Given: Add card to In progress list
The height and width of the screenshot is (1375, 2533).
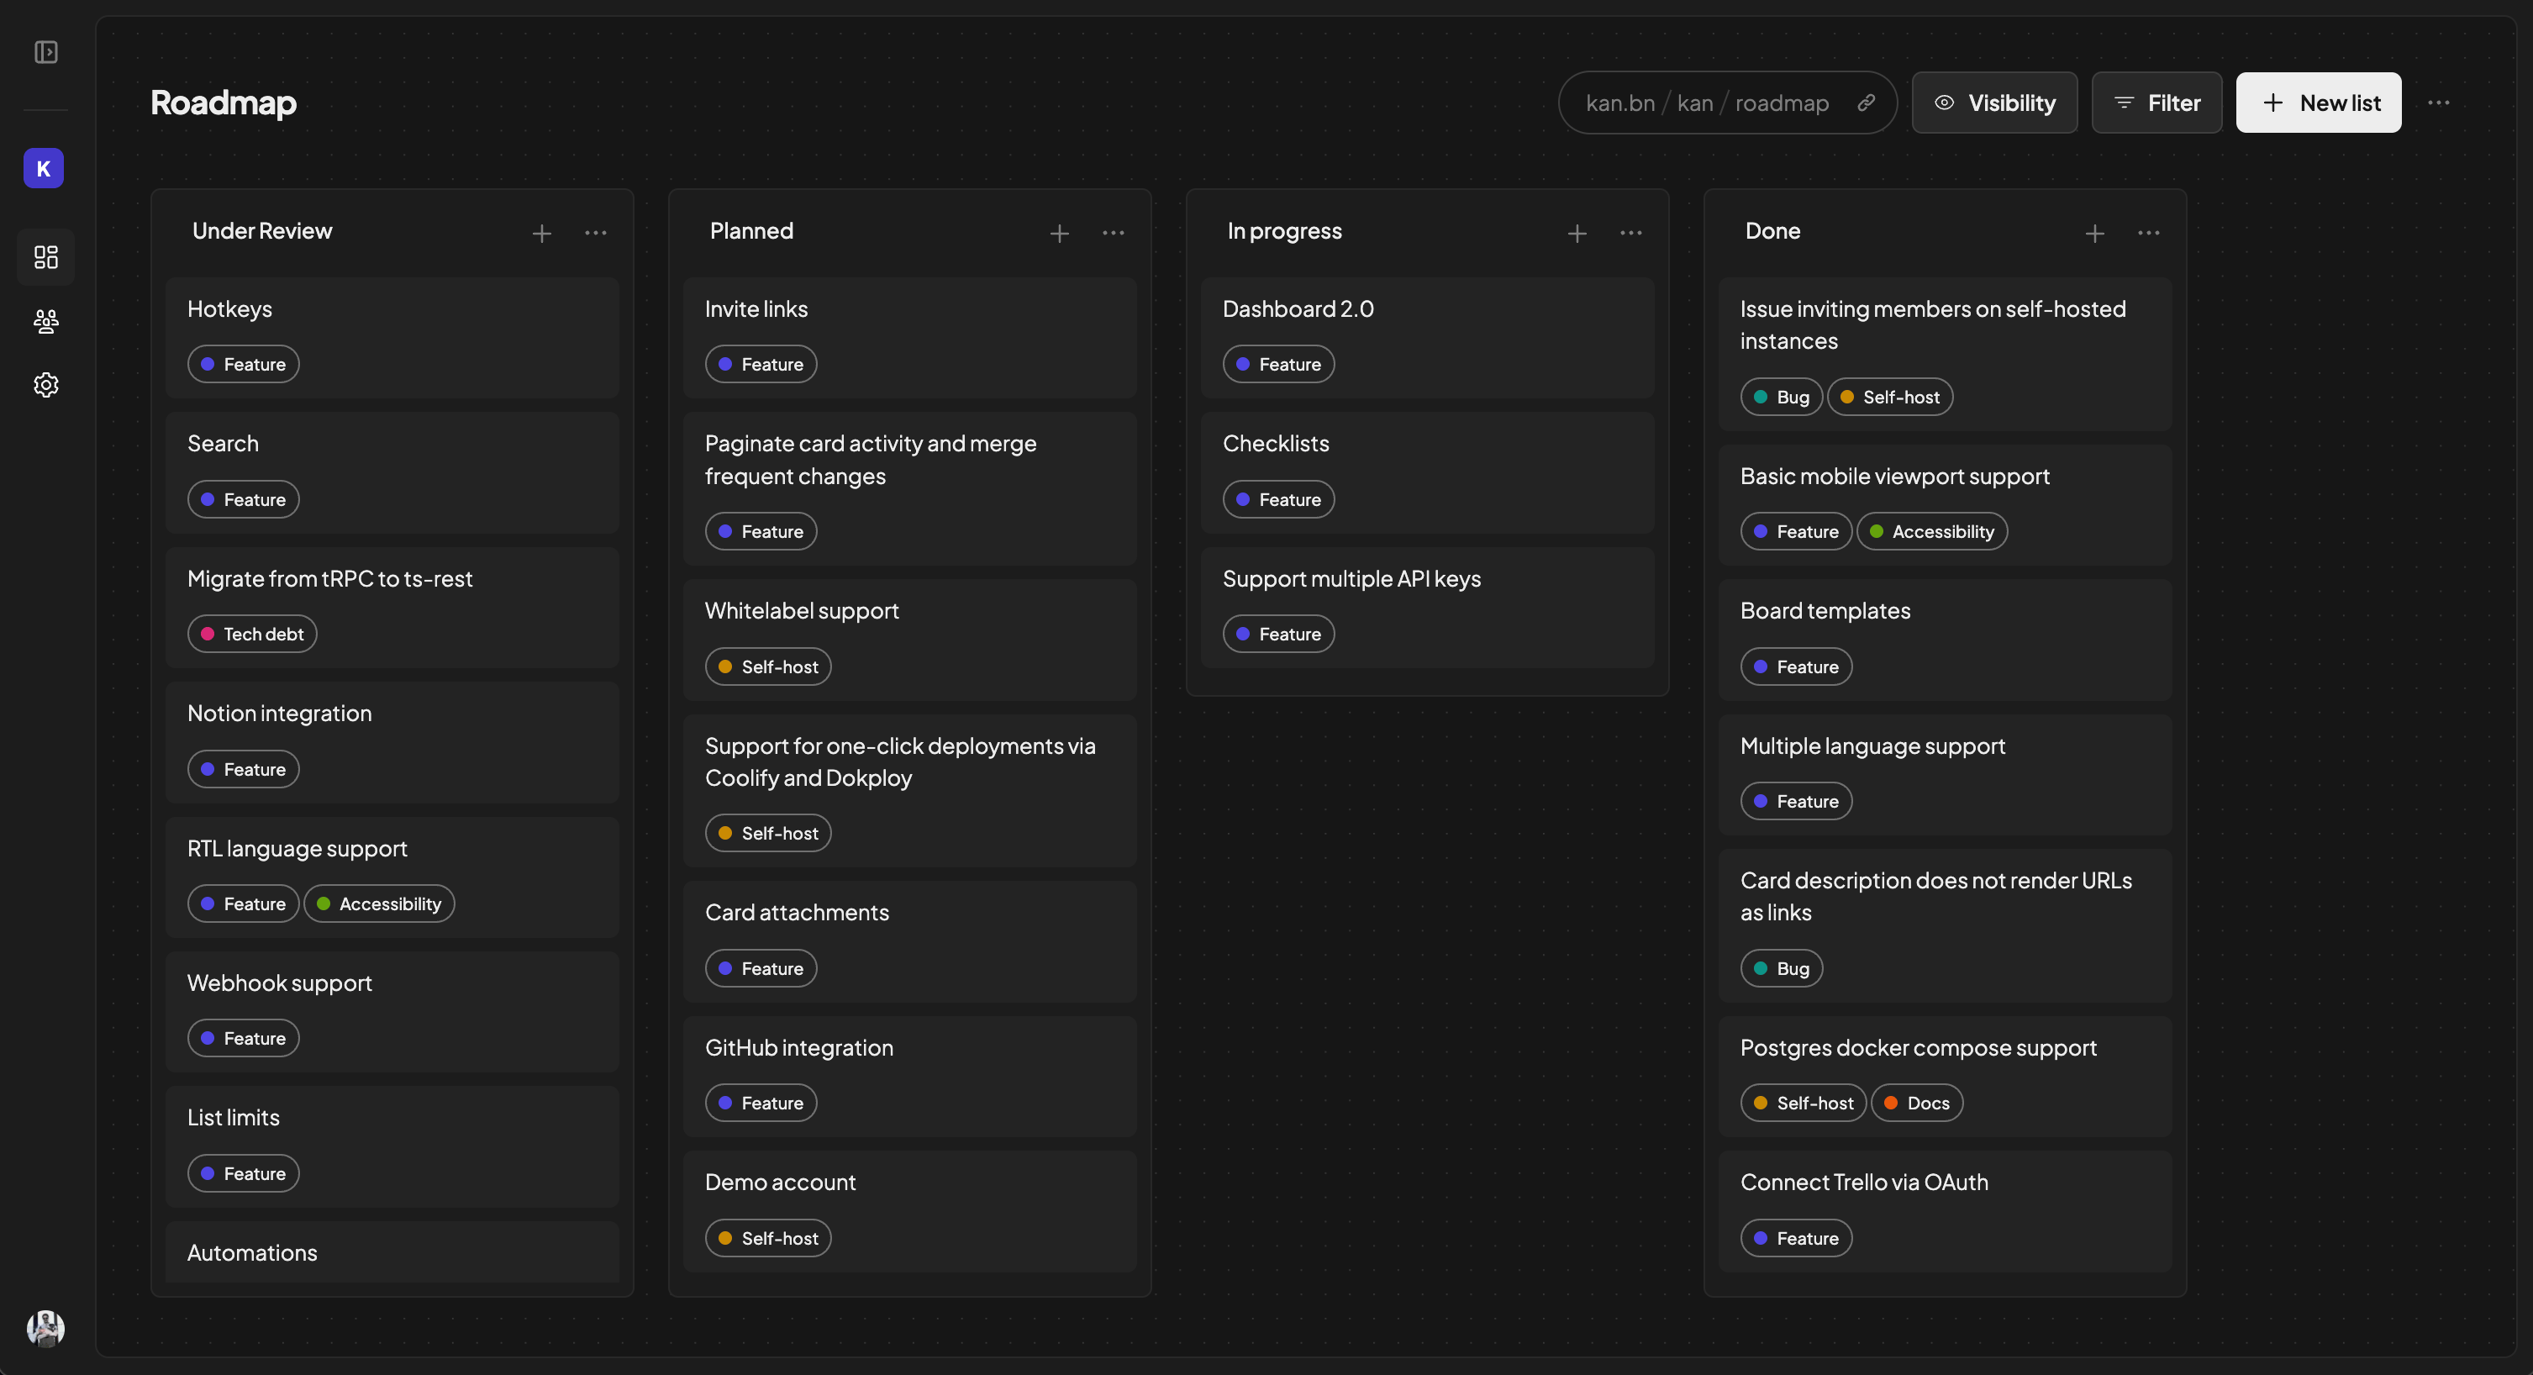Looking at the screenshot, I should coord(1577,233).
